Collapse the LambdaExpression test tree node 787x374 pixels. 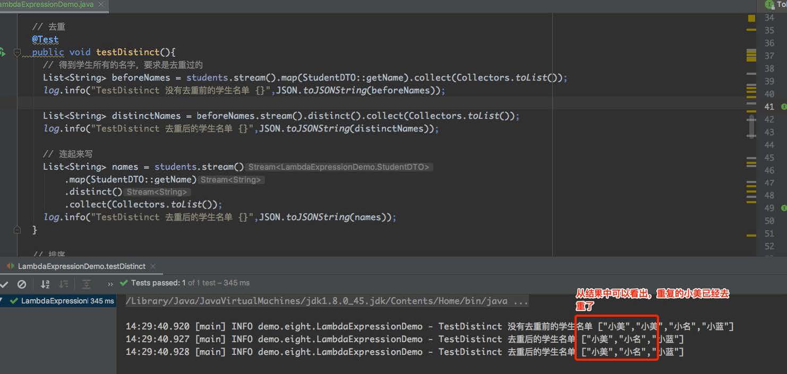[2, 301]
